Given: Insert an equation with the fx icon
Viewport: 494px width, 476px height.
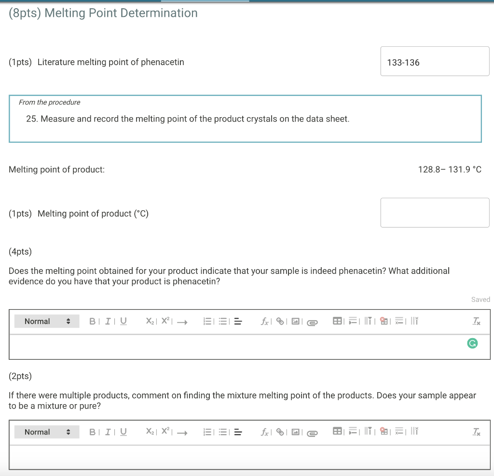Looking at the screenshot, I should tap(264, 321).
